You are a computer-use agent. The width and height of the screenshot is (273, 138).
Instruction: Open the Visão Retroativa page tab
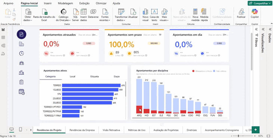coord(111,130)
